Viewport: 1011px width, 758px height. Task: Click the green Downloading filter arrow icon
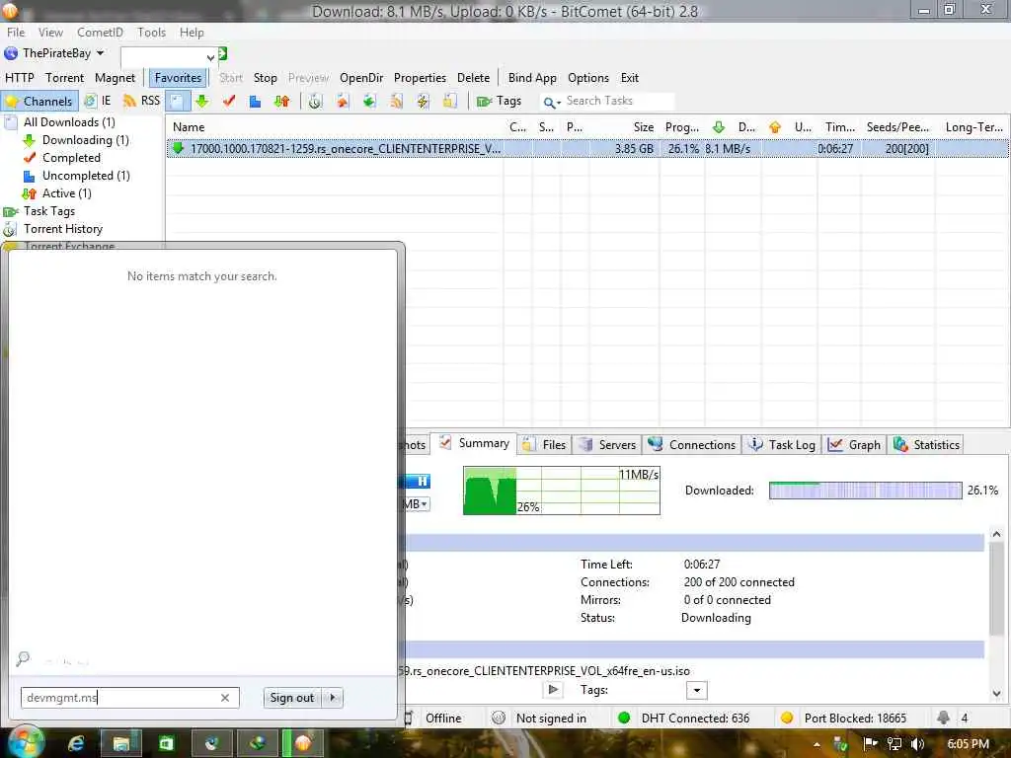pos(202,102)
